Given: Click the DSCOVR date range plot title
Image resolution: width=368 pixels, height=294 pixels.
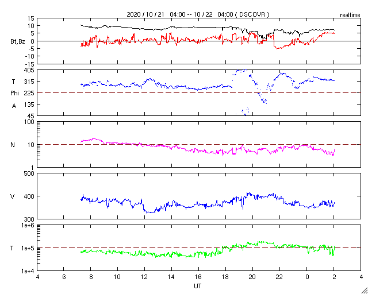Looking at the screenshot, I should 198,14.
